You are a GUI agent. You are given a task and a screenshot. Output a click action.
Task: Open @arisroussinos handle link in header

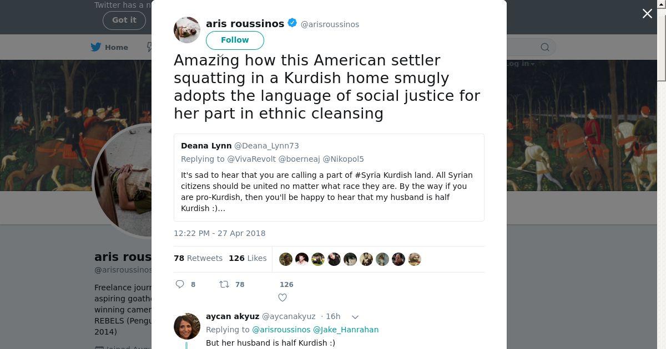pyautogui.click(x=330, y=24)
